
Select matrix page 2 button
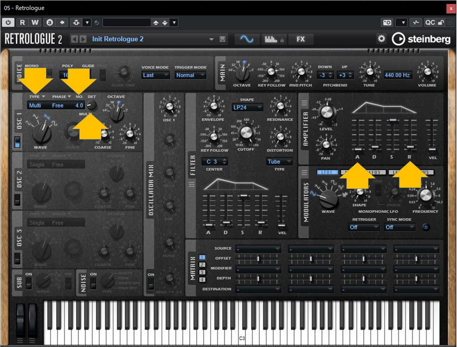pyautogui.click(x=202, y=265)
